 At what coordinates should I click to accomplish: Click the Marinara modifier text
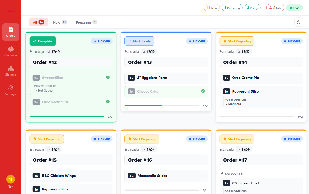click(x=234, y=104)
